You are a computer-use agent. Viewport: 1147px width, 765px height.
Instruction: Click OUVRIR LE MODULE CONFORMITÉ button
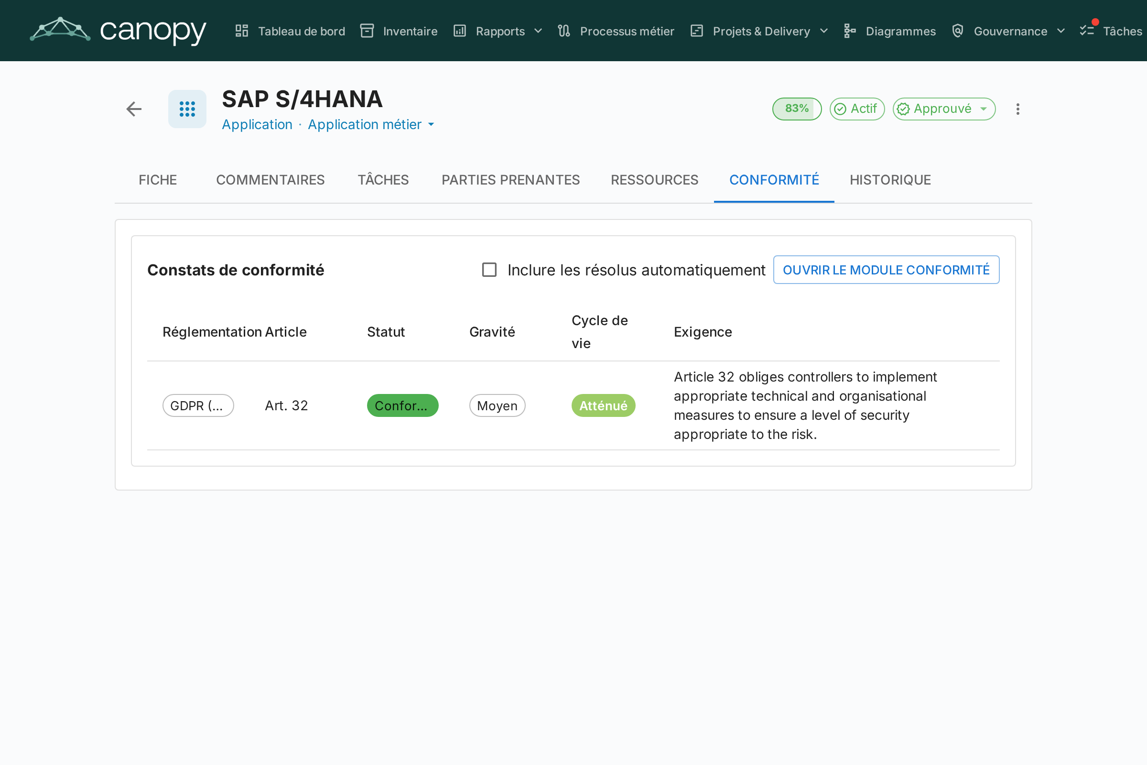886,270
